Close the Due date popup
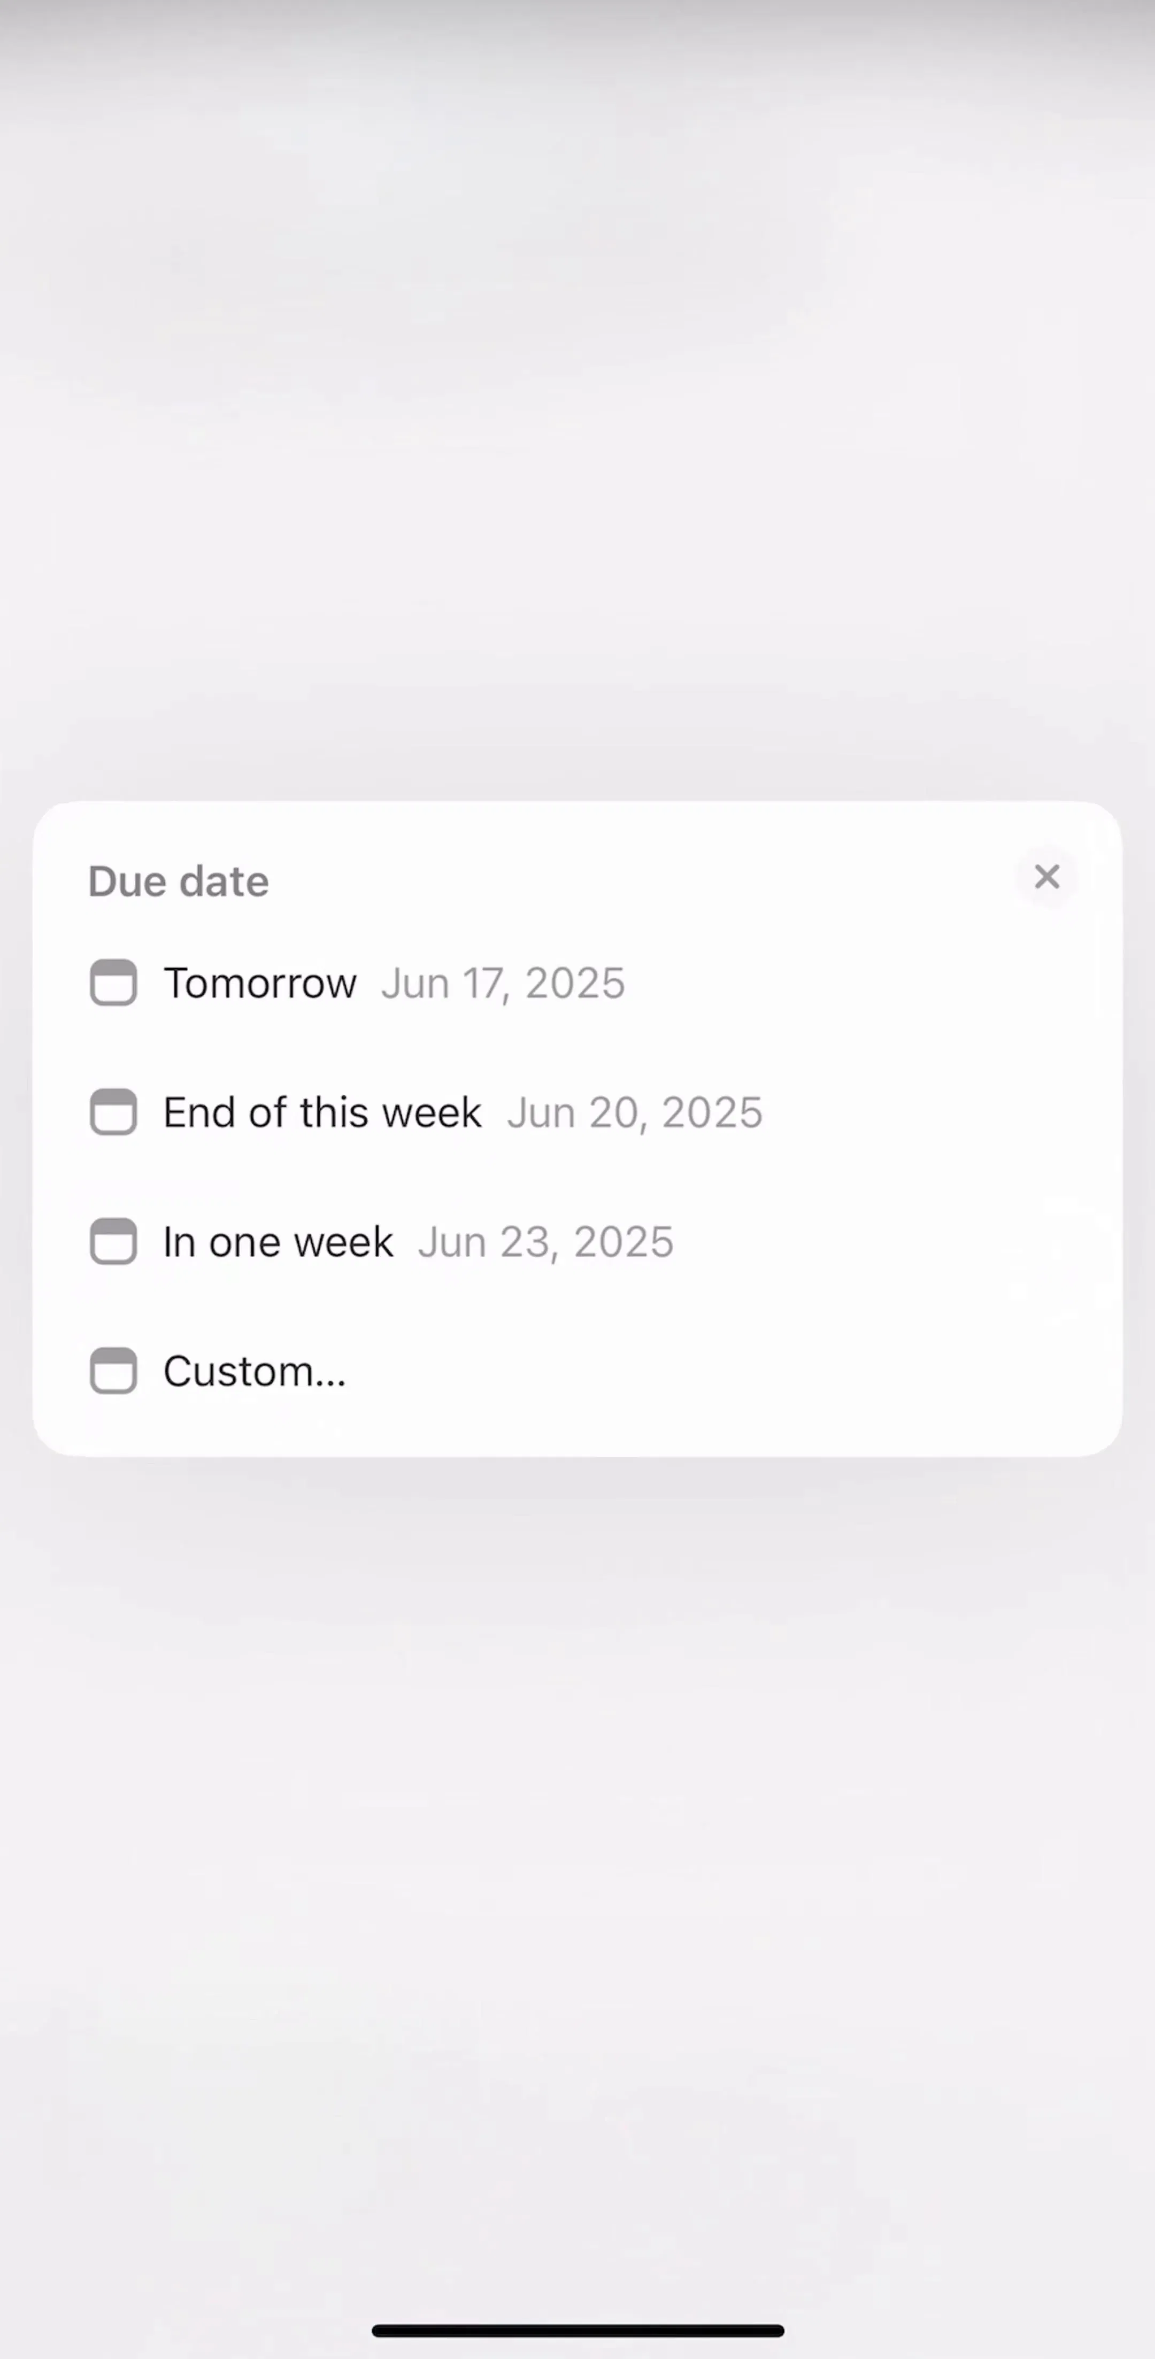Image resolution: width=1155 pixels, height=2359 pixels. click(1046, 877)
